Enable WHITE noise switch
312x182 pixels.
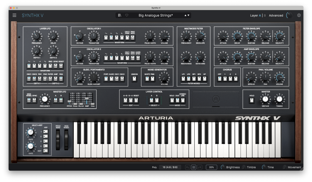click(x=147, y=79)
